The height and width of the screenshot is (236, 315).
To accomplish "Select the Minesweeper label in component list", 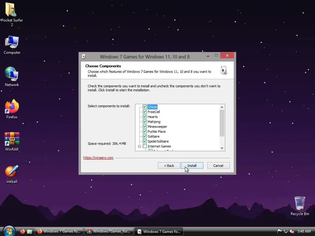I will [x=157, y=127].
